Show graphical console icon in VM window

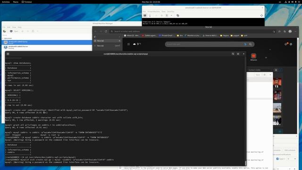click(x=145, y=16)
